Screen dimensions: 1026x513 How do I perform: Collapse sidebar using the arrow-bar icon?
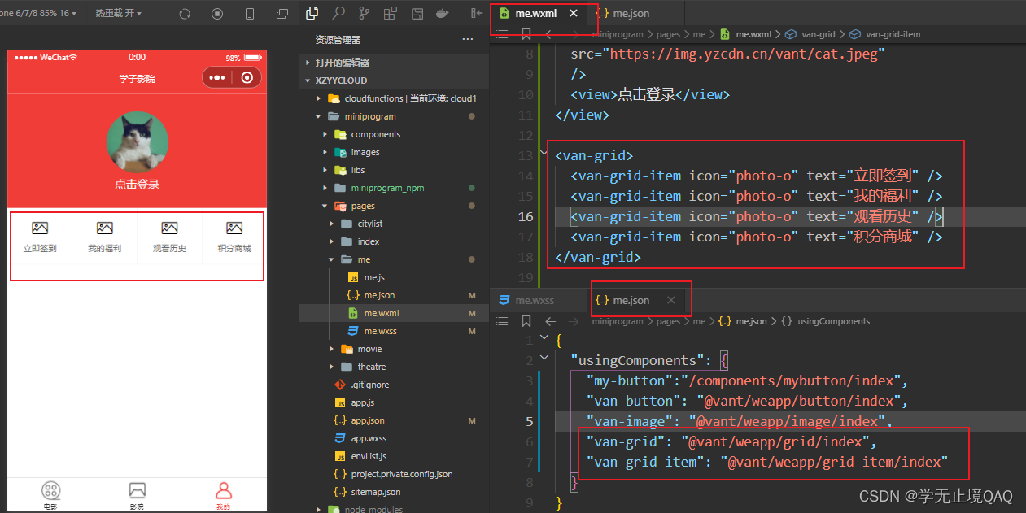[x=476, y=13]
